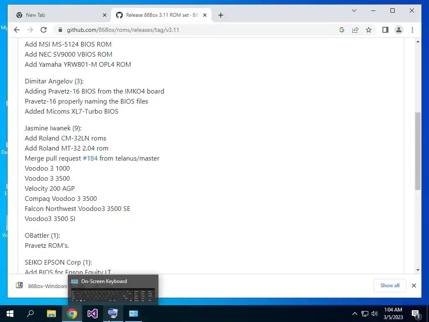
Task: Click the forward navigation arrow
Action: [x=30, y=30]
